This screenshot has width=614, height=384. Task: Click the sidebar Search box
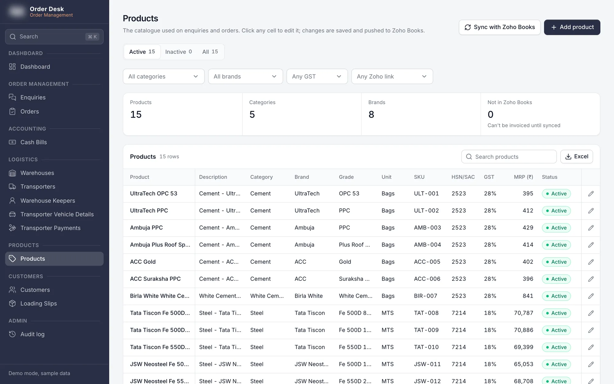[x=54, y=37]
